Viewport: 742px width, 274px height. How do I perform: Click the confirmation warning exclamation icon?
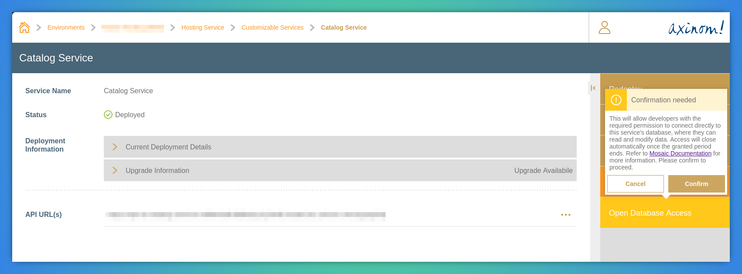616,100
